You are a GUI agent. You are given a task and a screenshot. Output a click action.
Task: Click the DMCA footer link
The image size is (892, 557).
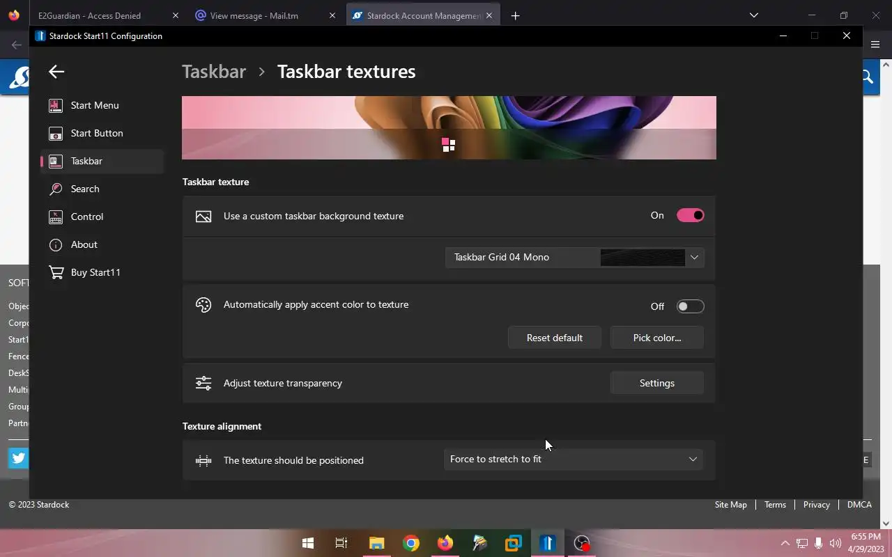pos(859,505)
